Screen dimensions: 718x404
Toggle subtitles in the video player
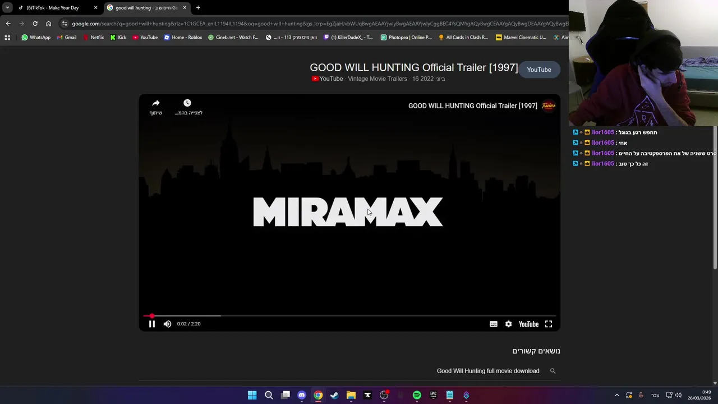(x=494, y=324)
